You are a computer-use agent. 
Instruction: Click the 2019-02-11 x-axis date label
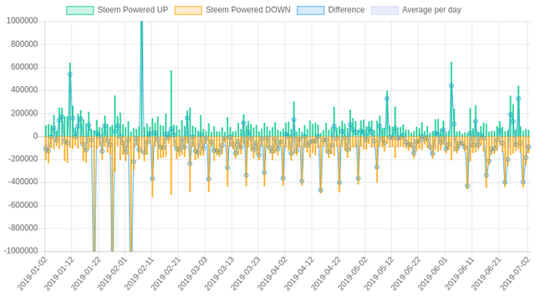[140, 274]
